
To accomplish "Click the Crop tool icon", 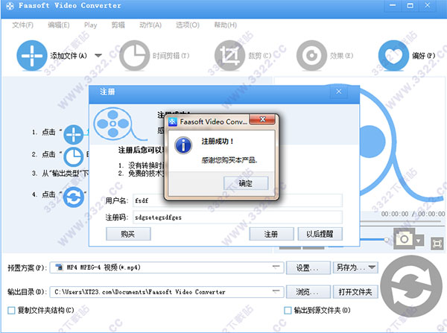I will [229, 55].
